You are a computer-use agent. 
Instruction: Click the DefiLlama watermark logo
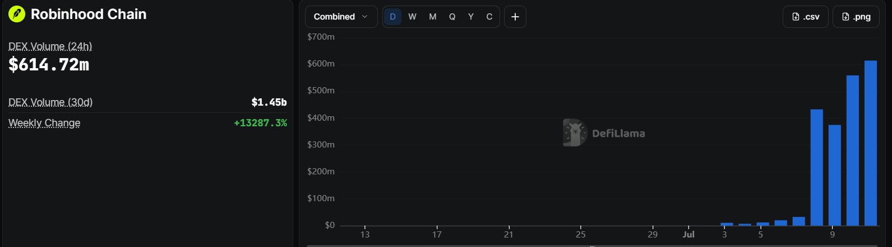(x=604, y=133)
